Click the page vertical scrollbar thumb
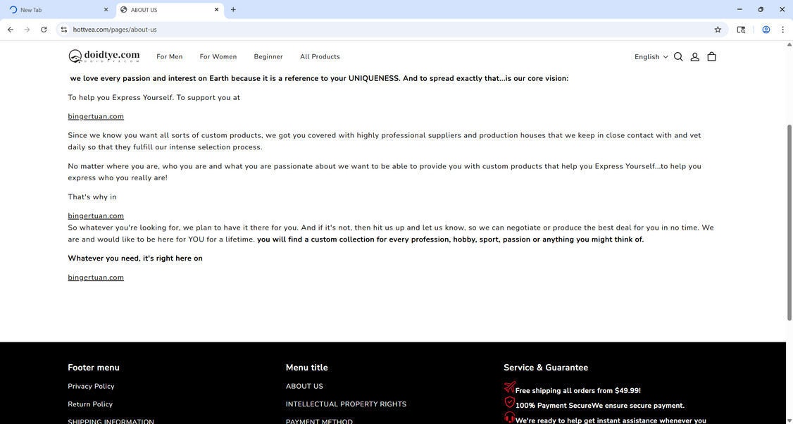The height and width of the screenshot is (424, 793). pos(789,222)
